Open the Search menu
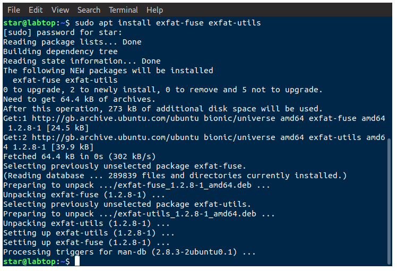Viewport: 397px width, 271px height. pos(89,10)
